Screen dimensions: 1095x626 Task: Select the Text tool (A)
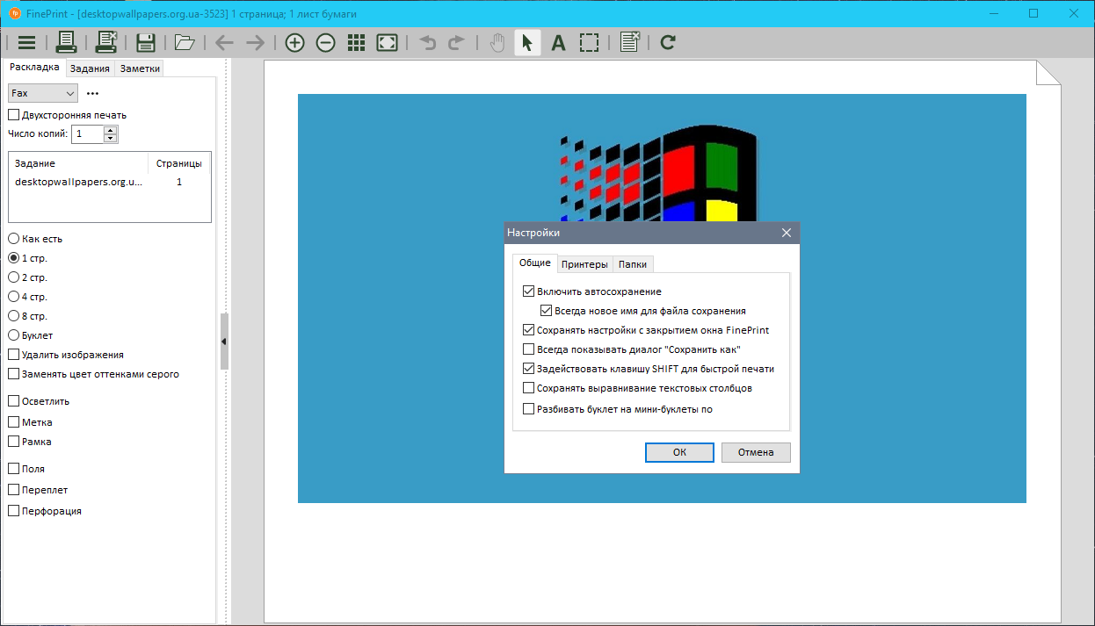pyautogui.click(x=558, y=42)
